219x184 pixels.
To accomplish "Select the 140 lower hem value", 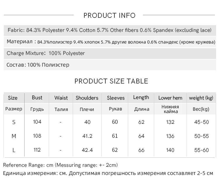I will pos(170,150).
